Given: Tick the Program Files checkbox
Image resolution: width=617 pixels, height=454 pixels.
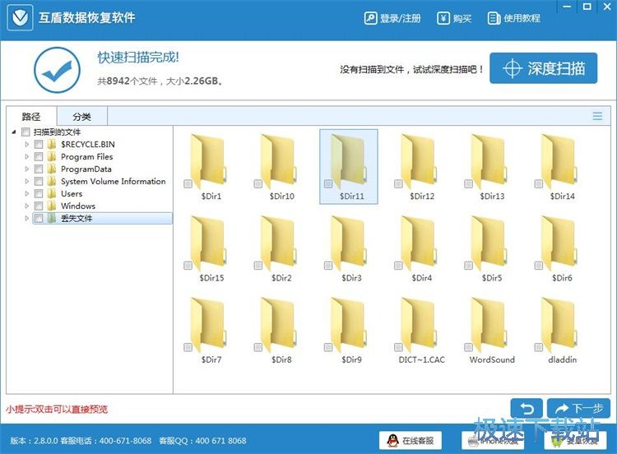Looking at the screenshot, I should click(39, 156).
